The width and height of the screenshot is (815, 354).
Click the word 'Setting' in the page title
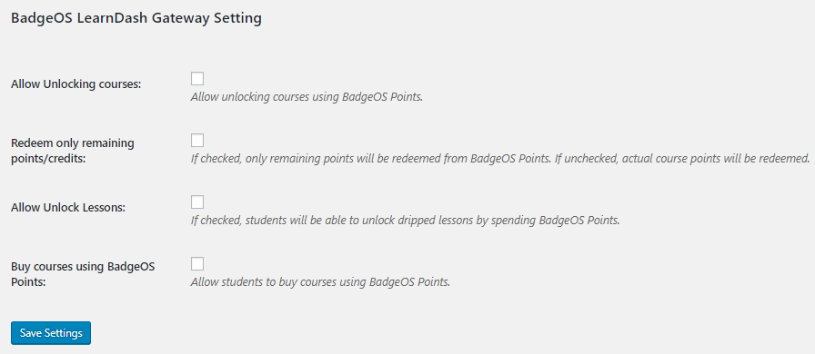(235, 19)
